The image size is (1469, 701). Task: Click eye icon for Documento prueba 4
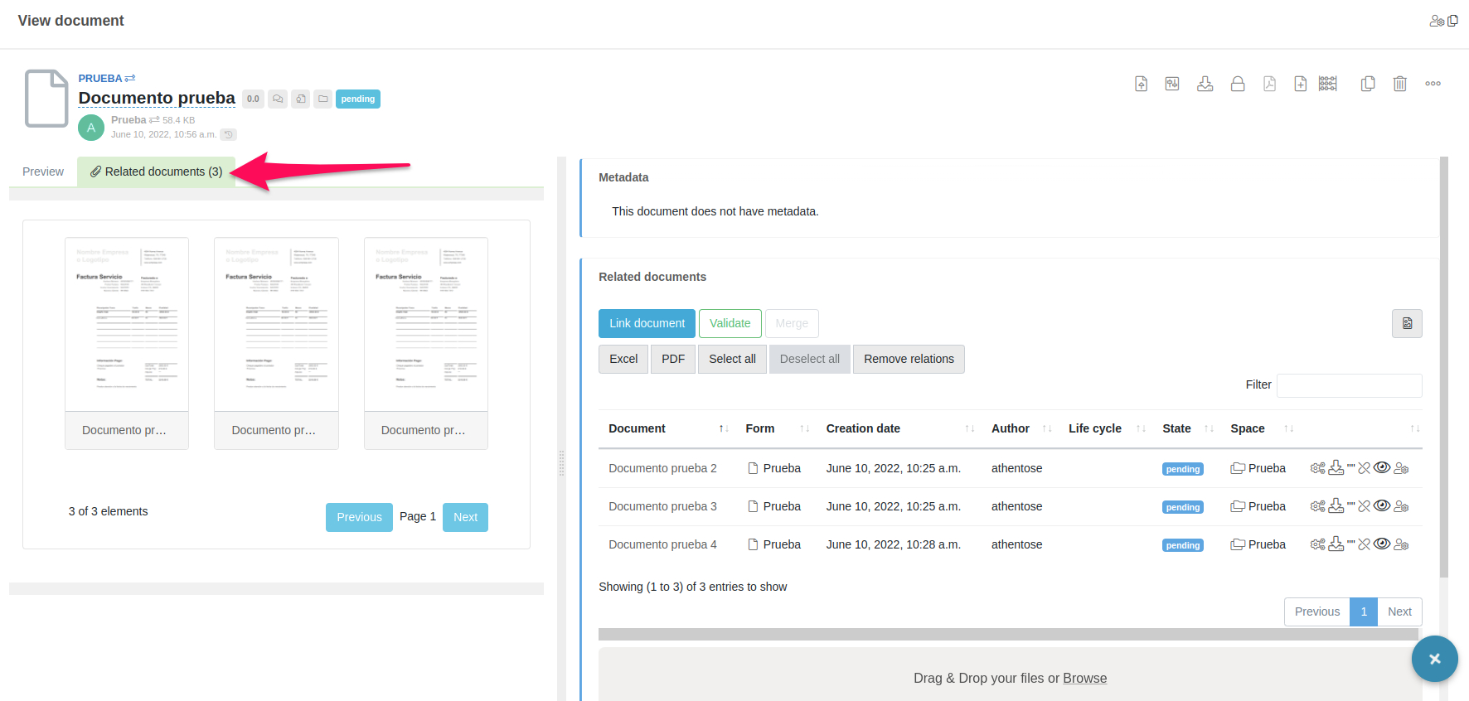coord(1382,544)
